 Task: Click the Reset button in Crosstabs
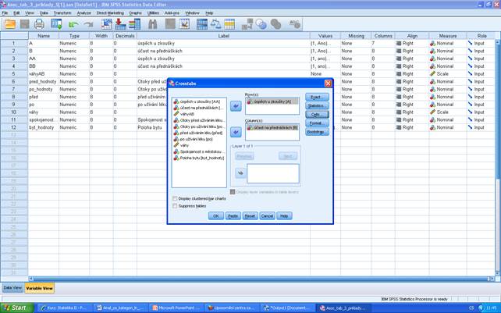tap(250, 215)
